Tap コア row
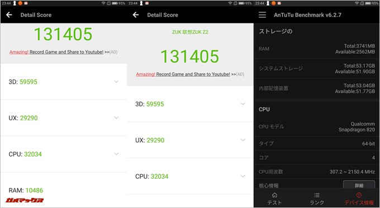 coord(317,158)
